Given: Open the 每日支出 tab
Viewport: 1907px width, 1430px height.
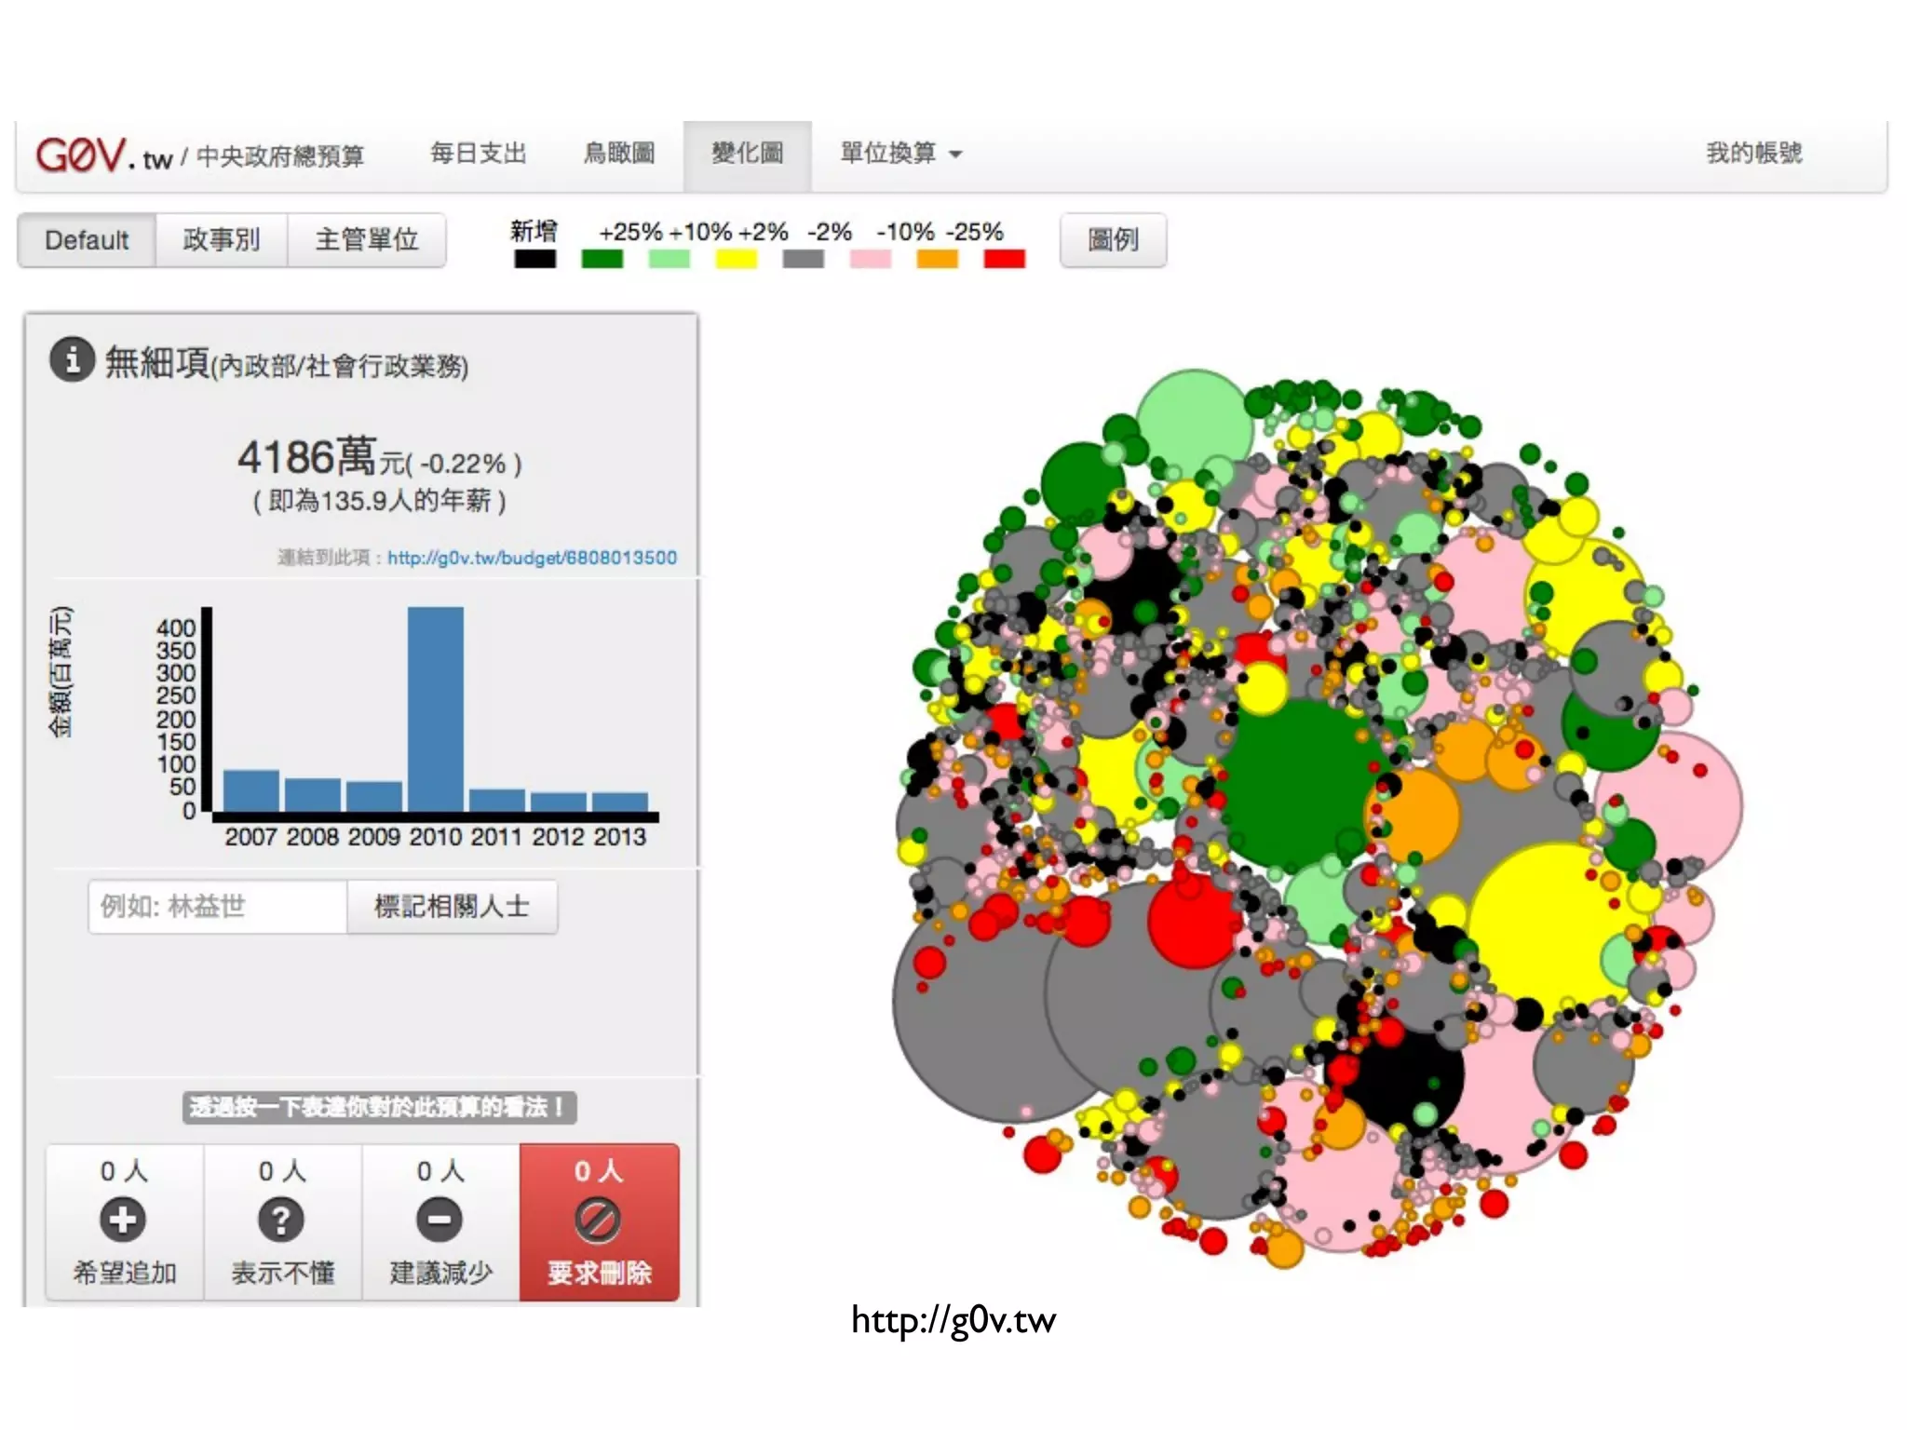Looking at the screenshot, I should pos(479,153).
